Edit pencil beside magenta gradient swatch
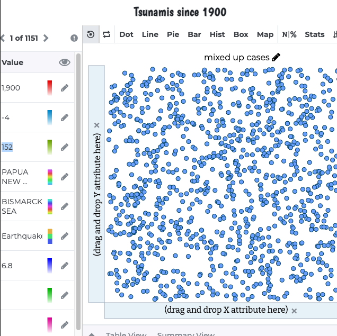337x336 pixels. (x=65, y=325)
